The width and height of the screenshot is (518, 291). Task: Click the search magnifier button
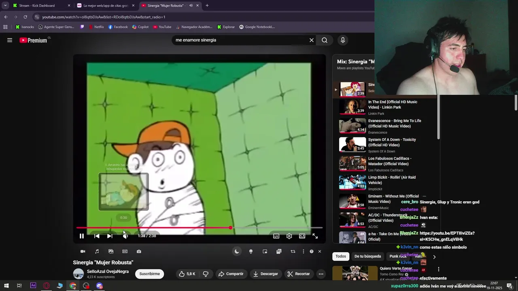click(x=325, y=40)
